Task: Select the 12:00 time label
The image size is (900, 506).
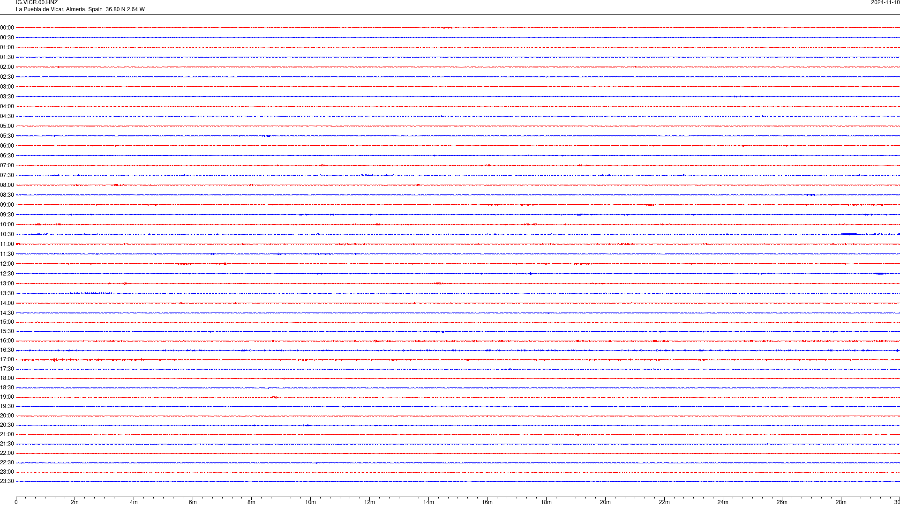Action: tap(7, 264)
